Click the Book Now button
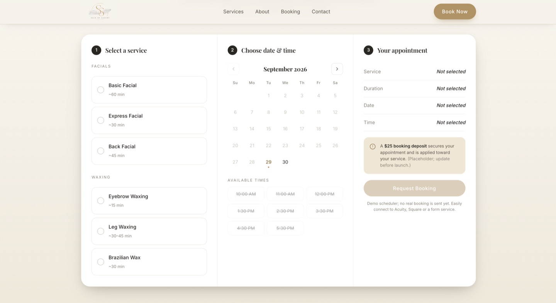Viewport: 556px width, 303px height. (455, 12)
